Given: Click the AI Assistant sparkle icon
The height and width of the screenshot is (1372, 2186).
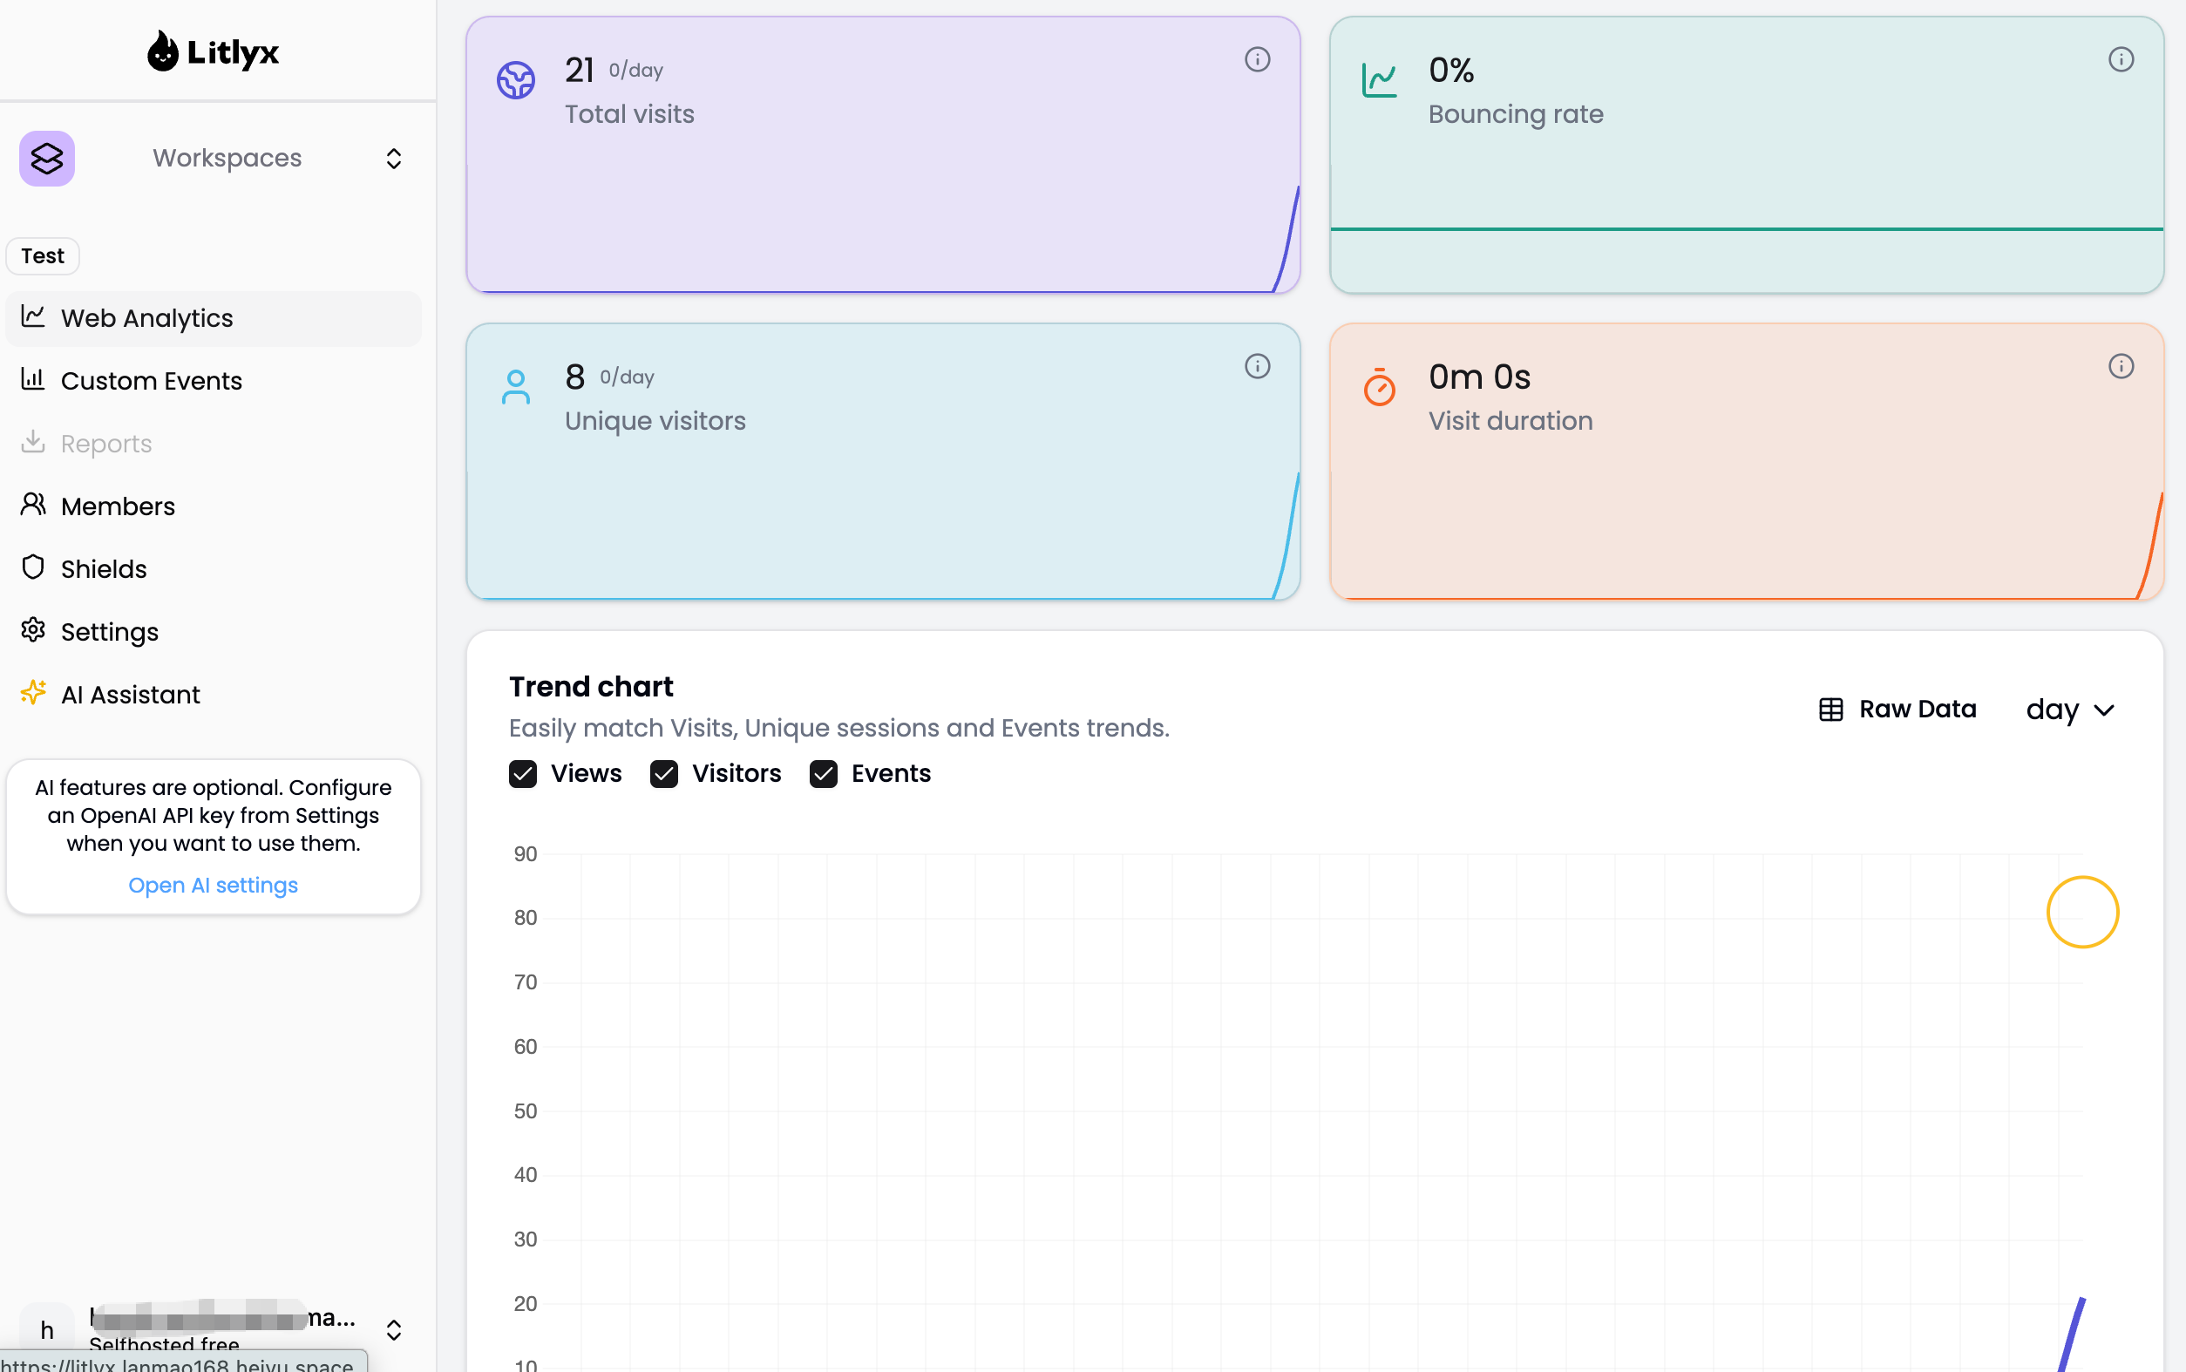Looking at the screenshot, I should pyautogui.click(x=34, y=693).
